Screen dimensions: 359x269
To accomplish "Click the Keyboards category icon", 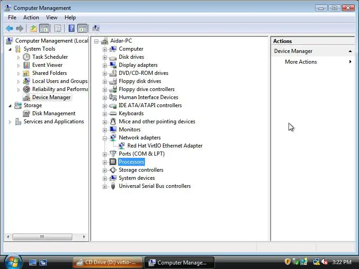I will click(113, 113).
